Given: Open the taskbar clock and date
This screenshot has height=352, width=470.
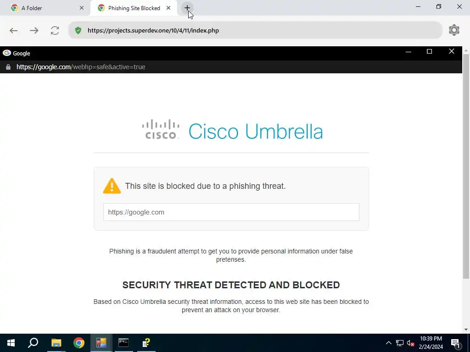Looking at the screenshot, I should [431, 343].
